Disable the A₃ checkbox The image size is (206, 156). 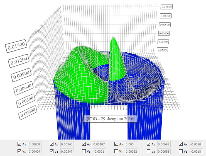pyautogui.click(x=84, y=144)
